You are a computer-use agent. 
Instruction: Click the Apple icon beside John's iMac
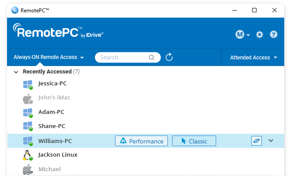point(28,98)
